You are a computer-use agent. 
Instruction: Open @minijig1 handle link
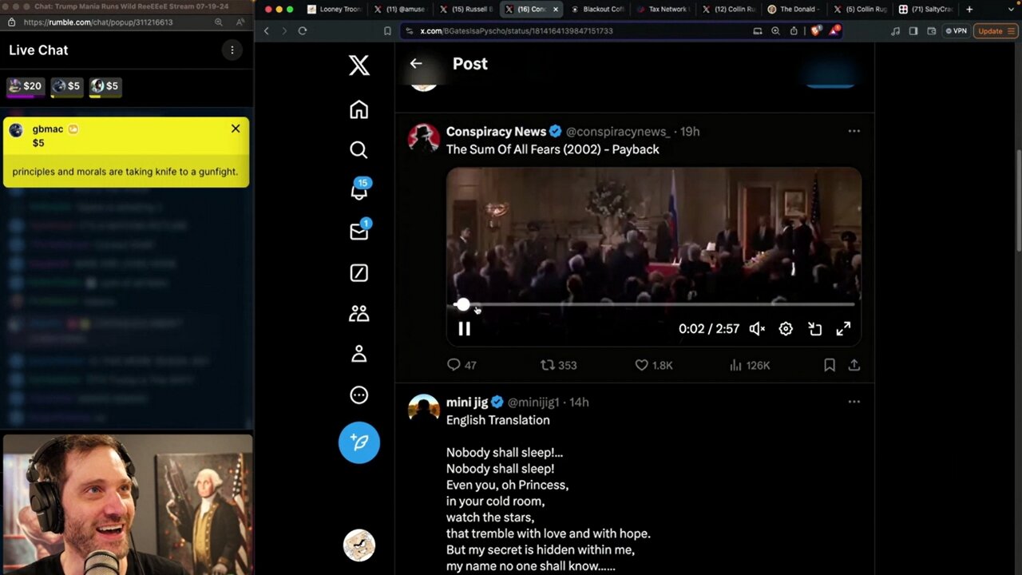(x=533, y=402)
